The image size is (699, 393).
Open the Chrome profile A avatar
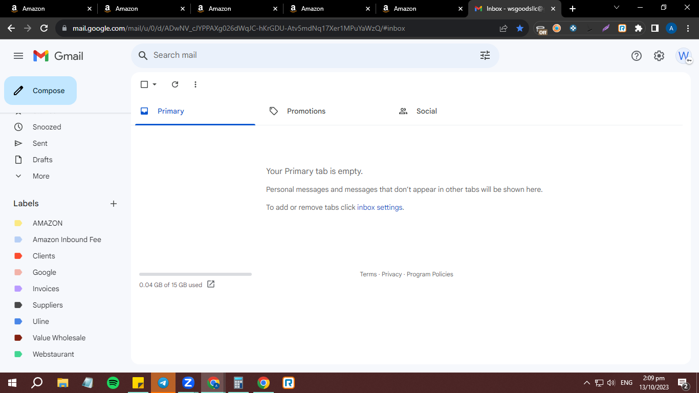[x=671, y=28]
